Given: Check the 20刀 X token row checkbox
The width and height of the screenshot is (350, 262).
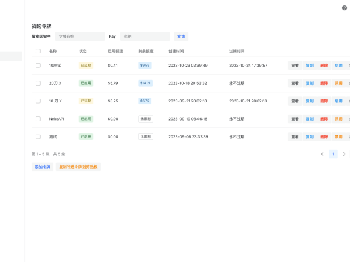Looking at the screenshot, I should coord(38,83).
